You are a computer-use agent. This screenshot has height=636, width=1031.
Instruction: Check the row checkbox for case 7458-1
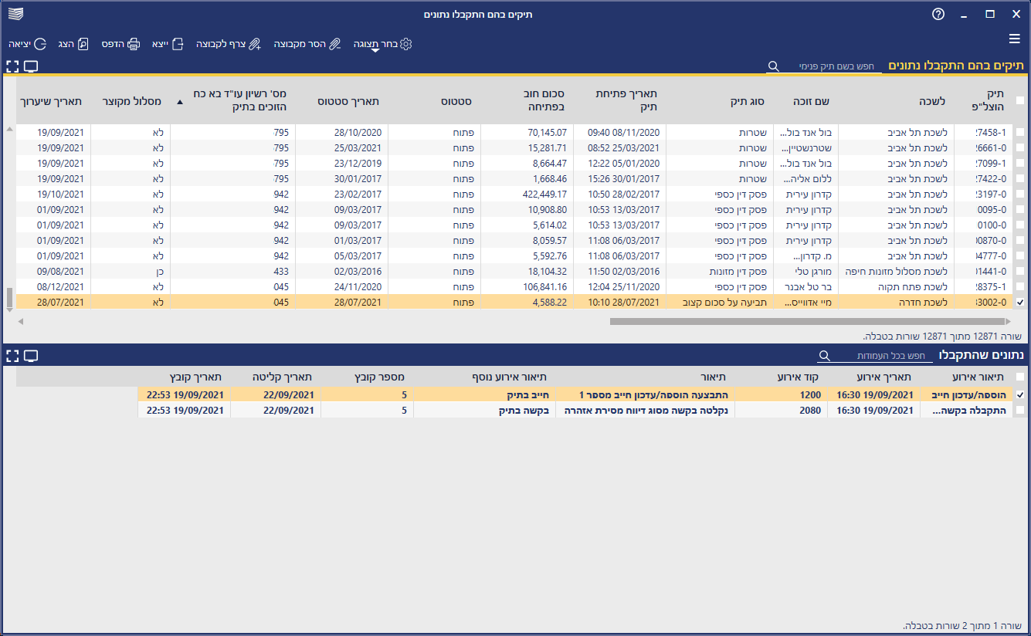point(1020,132)
